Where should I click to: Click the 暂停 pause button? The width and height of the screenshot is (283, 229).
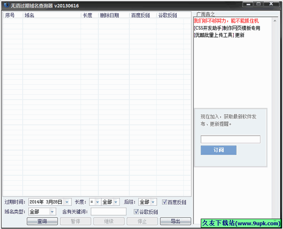point(76,221)
